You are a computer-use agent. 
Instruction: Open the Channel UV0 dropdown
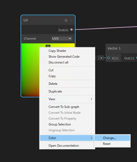(62, 39)
